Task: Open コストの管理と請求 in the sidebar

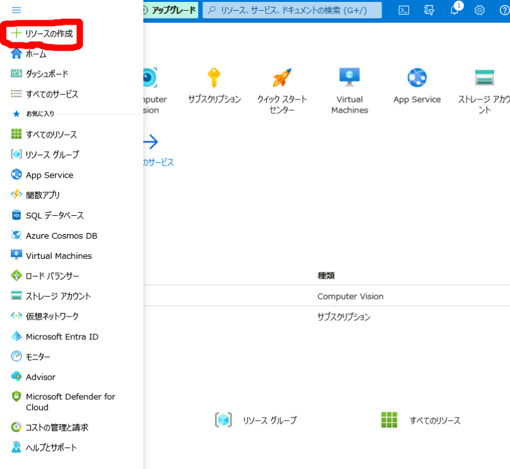Action: pyautogui.click(x=49, y=427)
